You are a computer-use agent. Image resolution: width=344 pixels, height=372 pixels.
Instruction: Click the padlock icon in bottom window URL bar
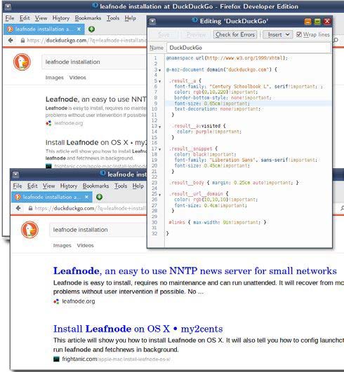pyautogui.click(x=30, y=208)
